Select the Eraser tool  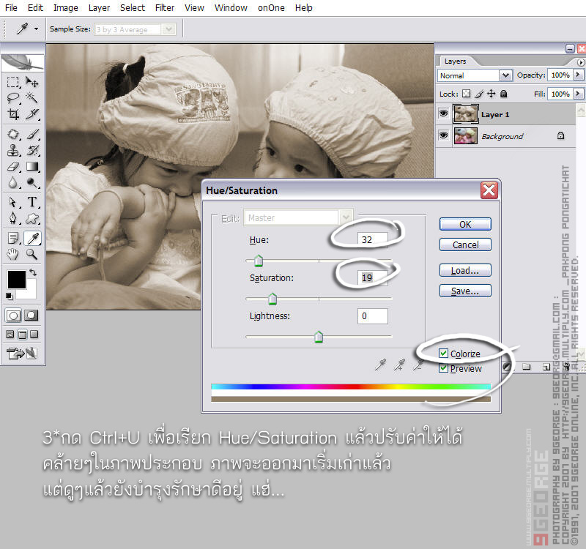click(13, 167)
